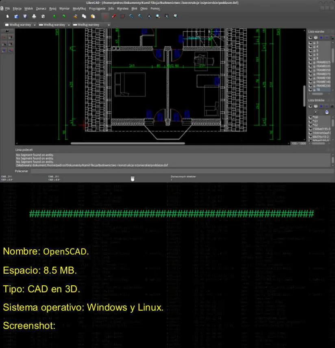Image resolution: width=335 pixels, height=348 pixels.
Task: Click the Polecenie command input field
Action: [182, 171]
